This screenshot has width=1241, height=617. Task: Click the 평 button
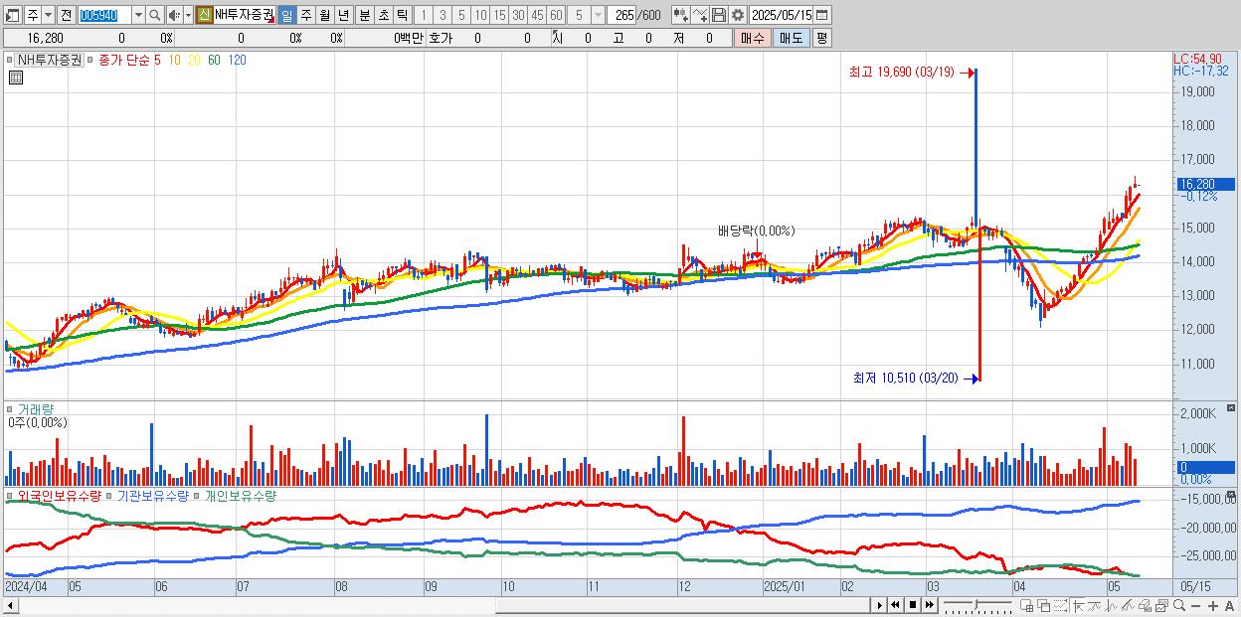[x=821, y=38]
